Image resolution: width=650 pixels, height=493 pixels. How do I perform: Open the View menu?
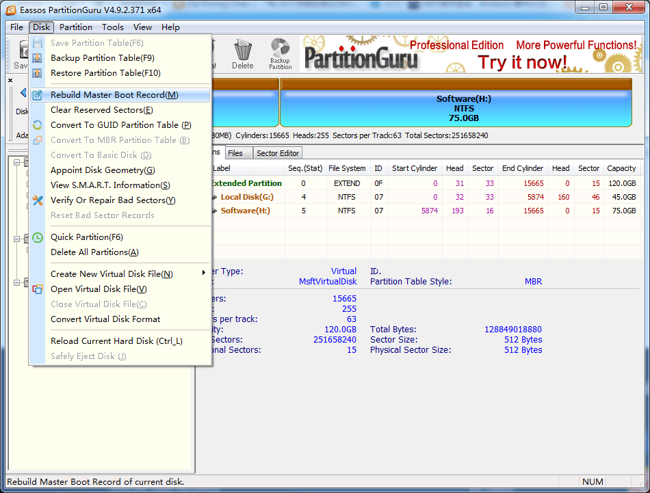(x=142, y=27)
